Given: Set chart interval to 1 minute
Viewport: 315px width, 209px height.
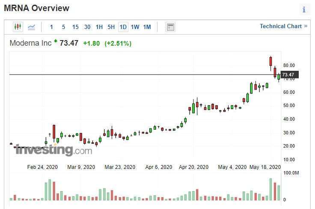Looking at the screenshot, I should pyautogui.click(x=51, y=27).
